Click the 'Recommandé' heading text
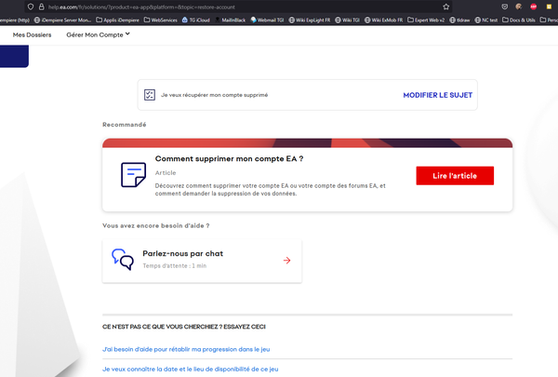The image size is (558, 377). point(125,125)
